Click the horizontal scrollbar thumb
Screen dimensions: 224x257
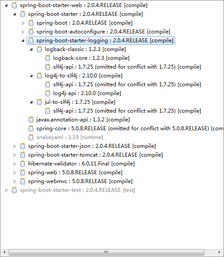(106, 252)
